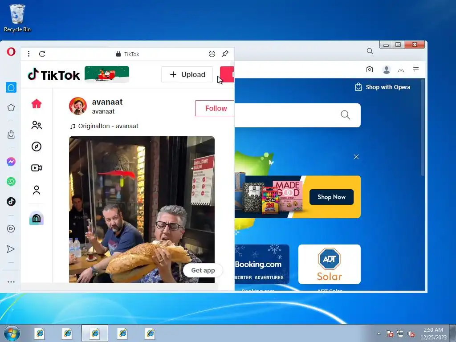Open Opera bookmarks star icon
Image resolution: width=456 pixels, height=342 pixels.
click(x=11, y=107)
